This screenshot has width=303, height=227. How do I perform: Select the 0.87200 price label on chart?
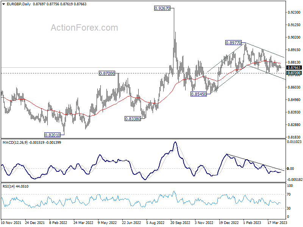point(107,73)
